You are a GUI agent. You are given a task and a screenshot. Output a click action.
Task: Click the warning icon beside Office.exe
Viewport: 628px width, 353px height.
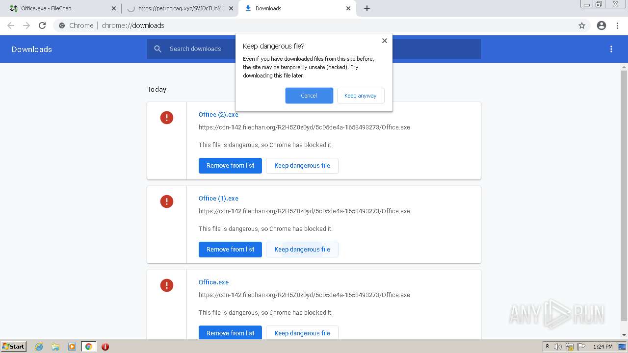(x=167, y=285)
